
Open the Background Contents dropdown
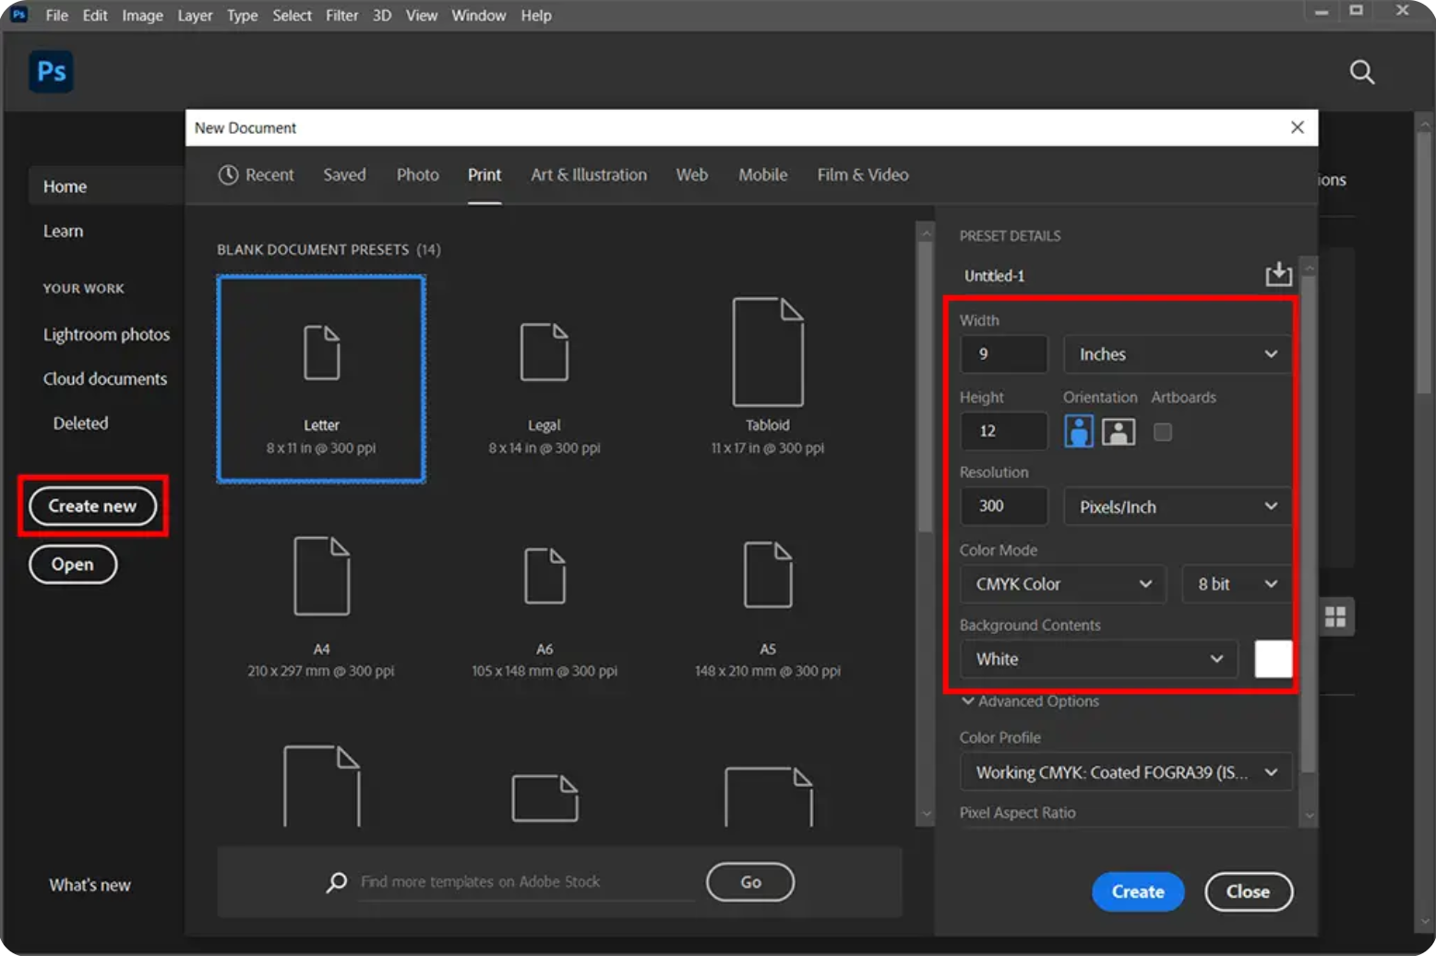(x=1097, y=659)
